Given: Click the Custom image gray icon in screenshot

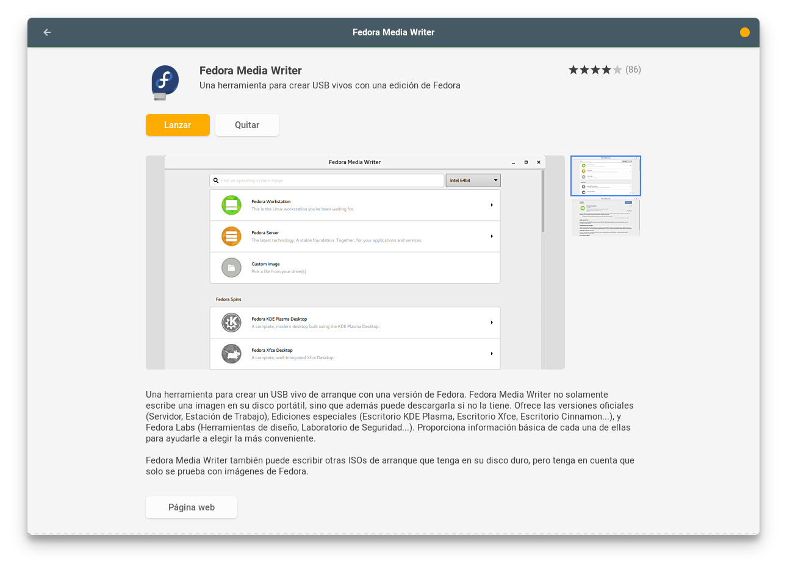Looking at the screenshot, I should tap(231, 268).
